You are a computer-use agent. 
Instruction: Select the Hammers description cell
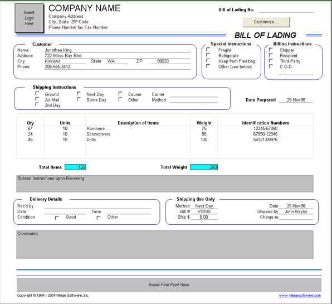tap(138, 128)
